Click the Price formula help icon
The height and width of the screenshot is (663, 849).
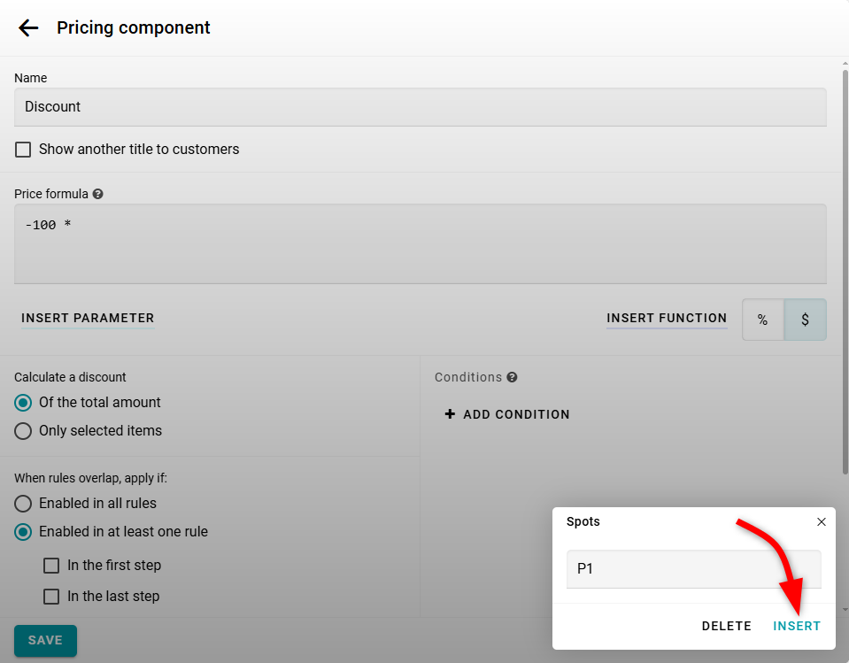(x=97, y=194)
